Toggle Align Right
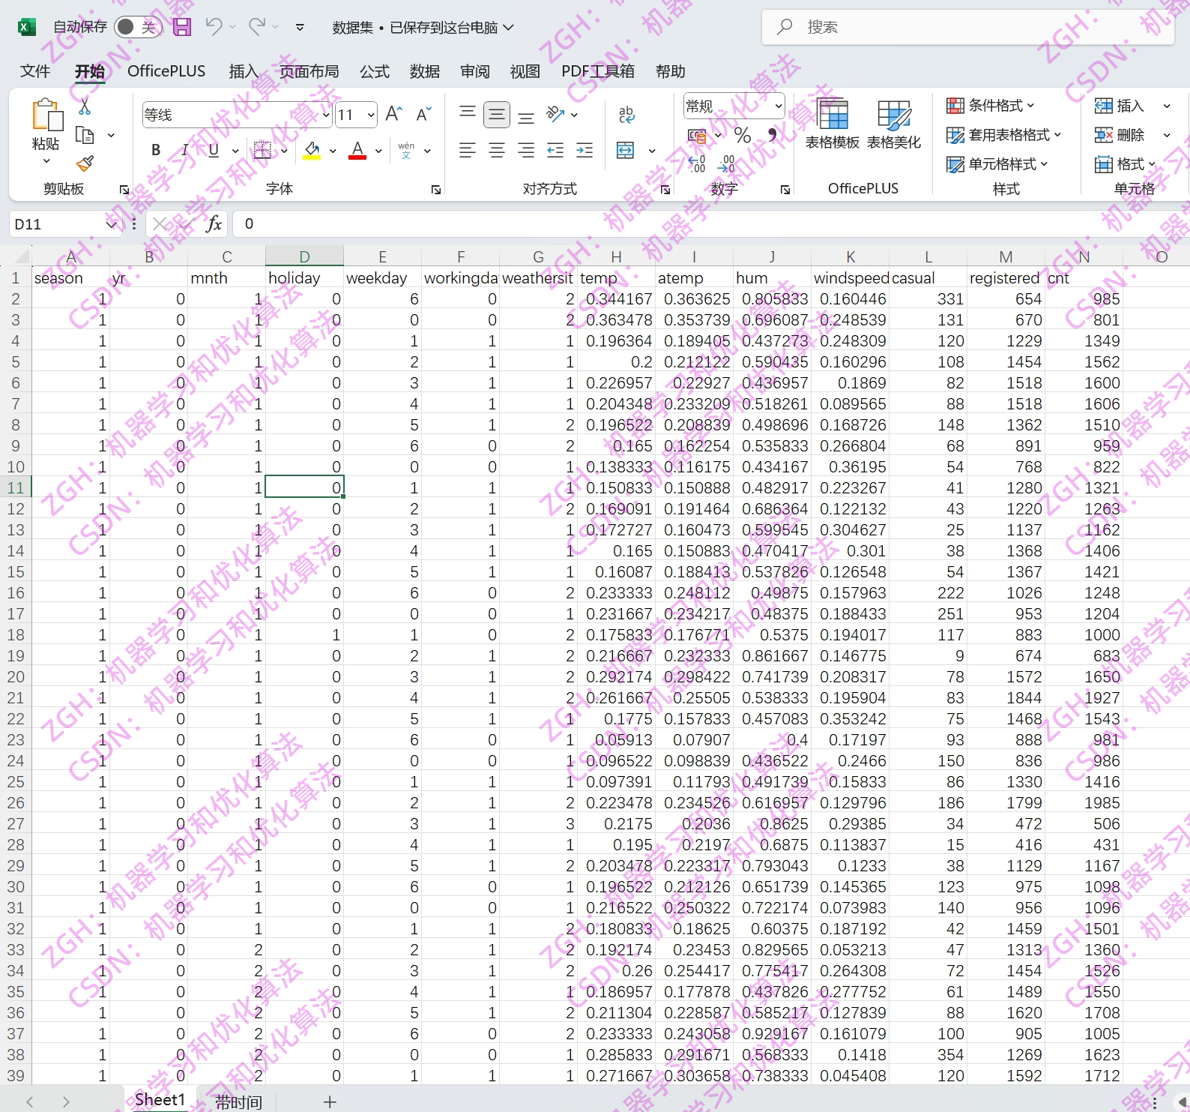This screenshot has width=1190, height=1112. [x=526, y=151]
